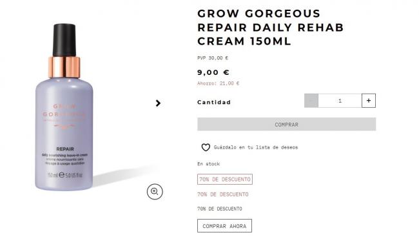This screenshot has height=237, width=419.
Task: Decrease quantity with the minus button
Action: [x=311, y=101]
